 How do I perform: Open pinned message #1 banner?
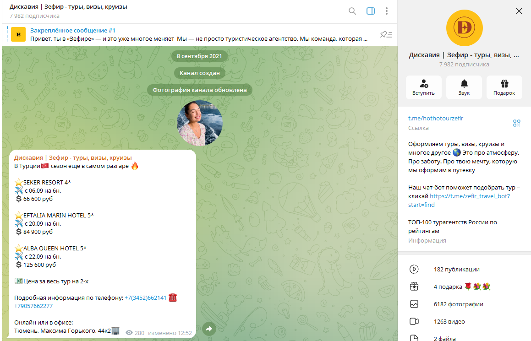tap(199, 34)
